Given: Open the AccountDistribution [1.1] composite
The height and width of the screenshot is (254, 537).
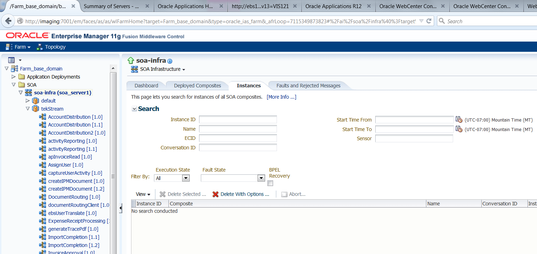Looking at the screenshot, I should click(x=75, y=125).
